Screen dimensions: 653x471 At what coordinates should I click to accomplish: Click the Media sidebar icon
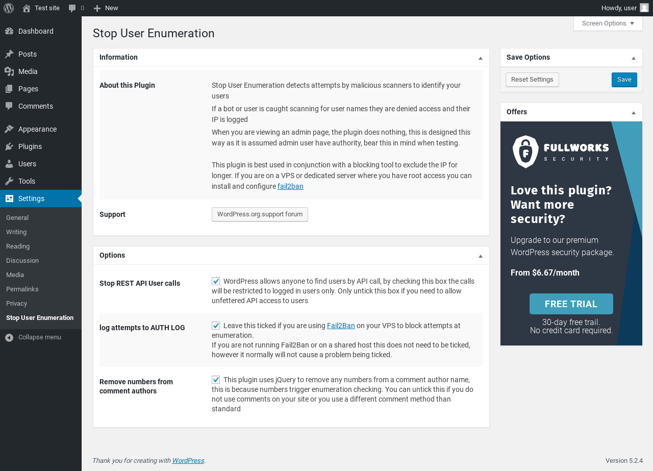tap(9, 71)
